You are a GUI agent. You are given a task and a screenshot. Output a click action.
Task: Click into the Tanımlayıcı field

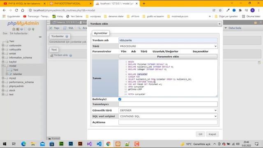168,104
